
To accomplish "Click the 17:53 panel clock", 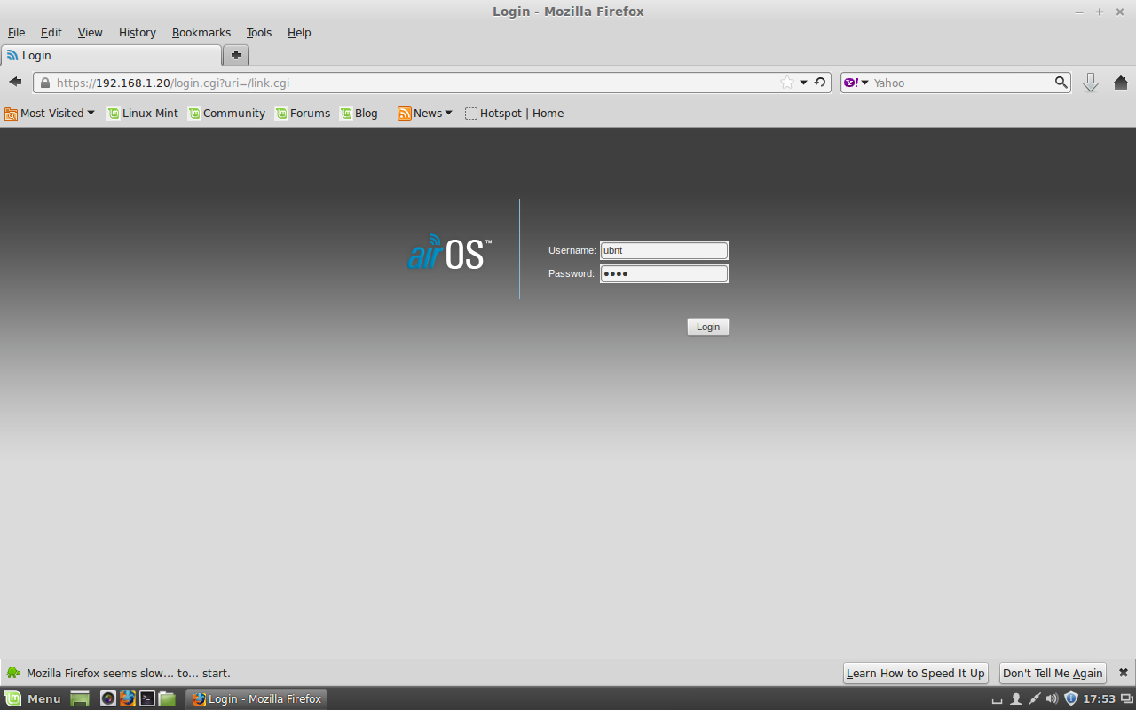I will pos(1099,698).
